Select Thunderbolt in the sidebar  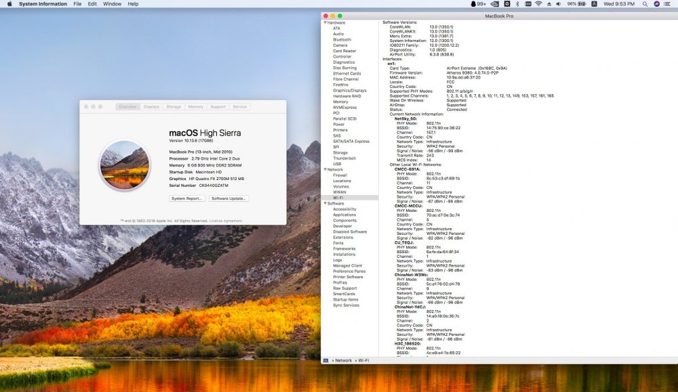(x=344, y=158)
